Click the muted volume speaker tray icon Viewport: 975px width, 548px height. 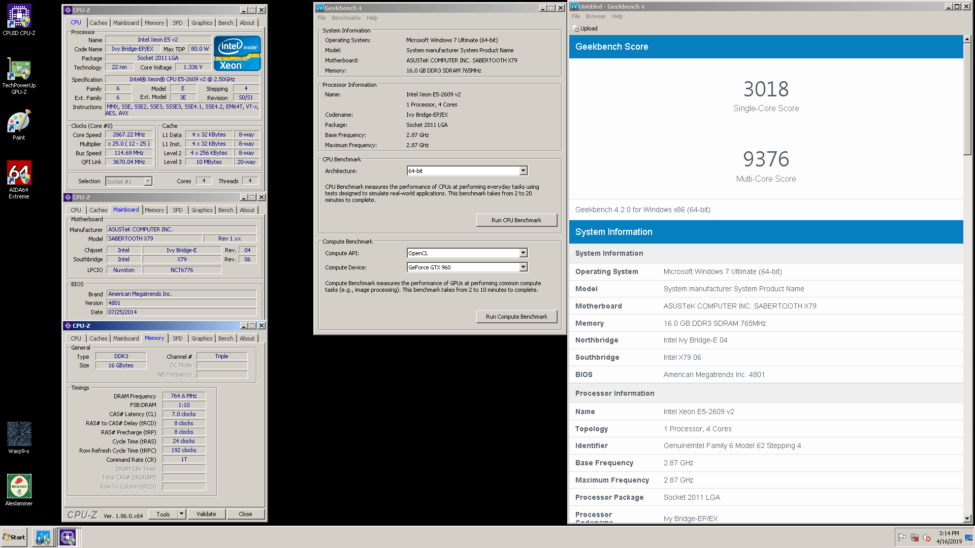(x=927, y=537)
